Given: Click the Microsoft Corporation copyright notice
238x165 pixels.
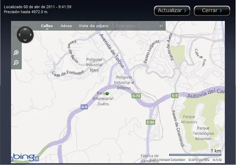Looking at the screenshot, I should tap(167, 160).
